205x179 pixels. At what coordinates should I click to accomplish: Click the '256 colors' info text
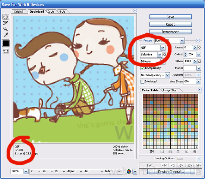tap(119, 154)
